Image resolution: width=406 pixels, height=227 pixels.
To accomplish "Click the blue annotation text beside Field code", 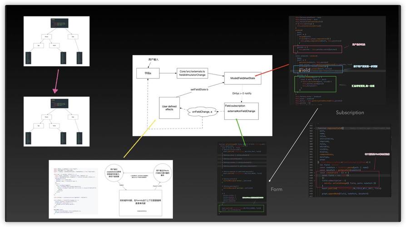I will 365,67.
